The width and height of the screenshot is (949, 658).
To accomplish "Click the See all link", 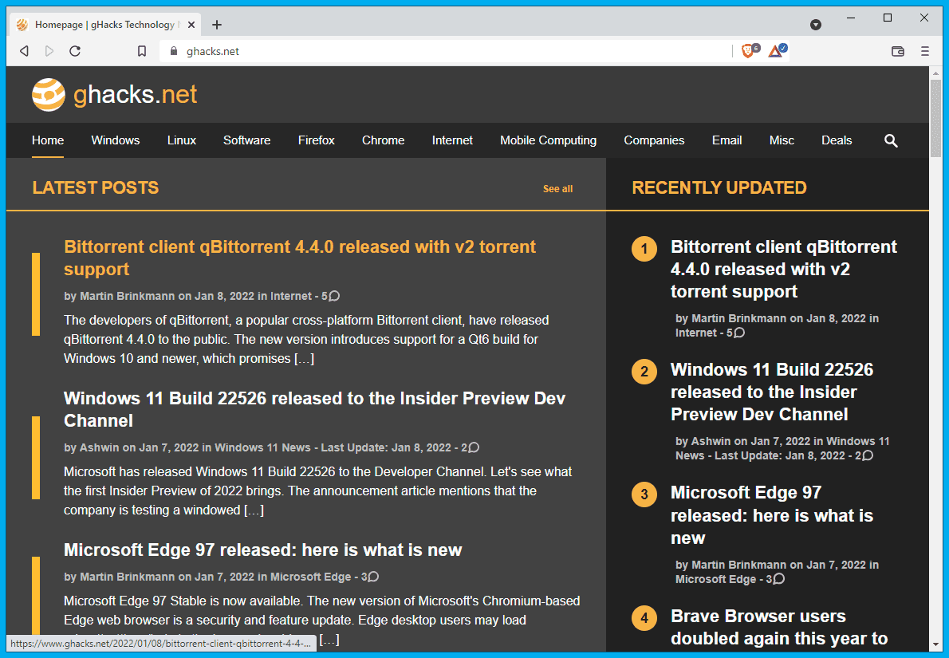I will tap(557, 189).
